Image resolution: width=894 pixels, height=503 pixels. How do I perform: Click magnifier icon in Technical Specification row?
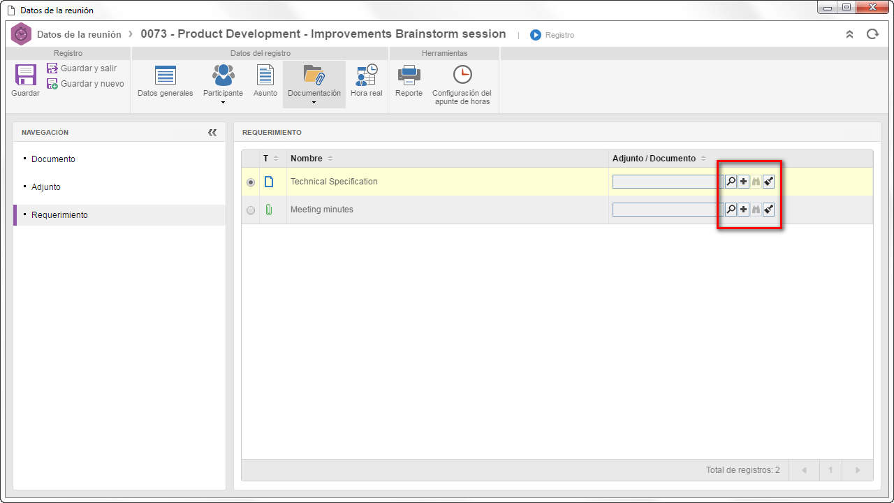coord(731,182)
